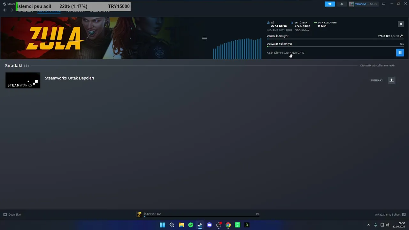Open the clock and date flyout

pos(399,225)
